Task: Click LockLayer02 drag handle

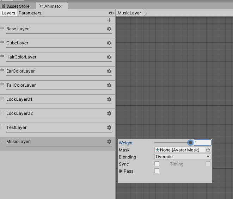Action: coord(2,112)
